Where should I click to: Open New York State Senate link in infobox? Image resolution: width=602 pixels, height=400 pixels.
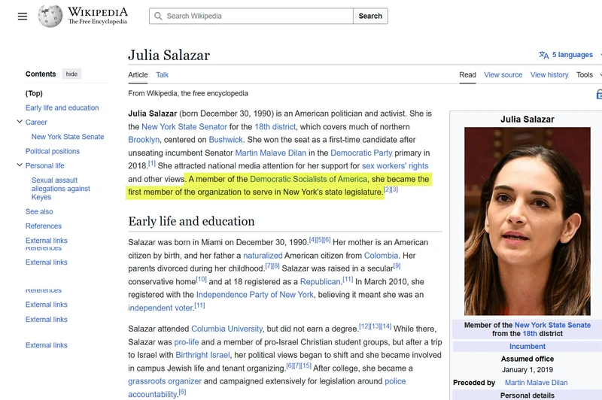tap(552, 325)
